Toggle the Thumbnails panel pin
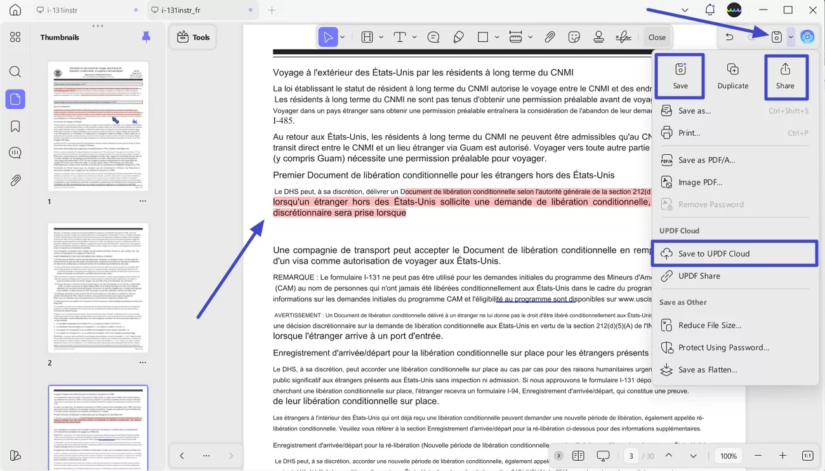The image size is (825, 471). point(147,37)
